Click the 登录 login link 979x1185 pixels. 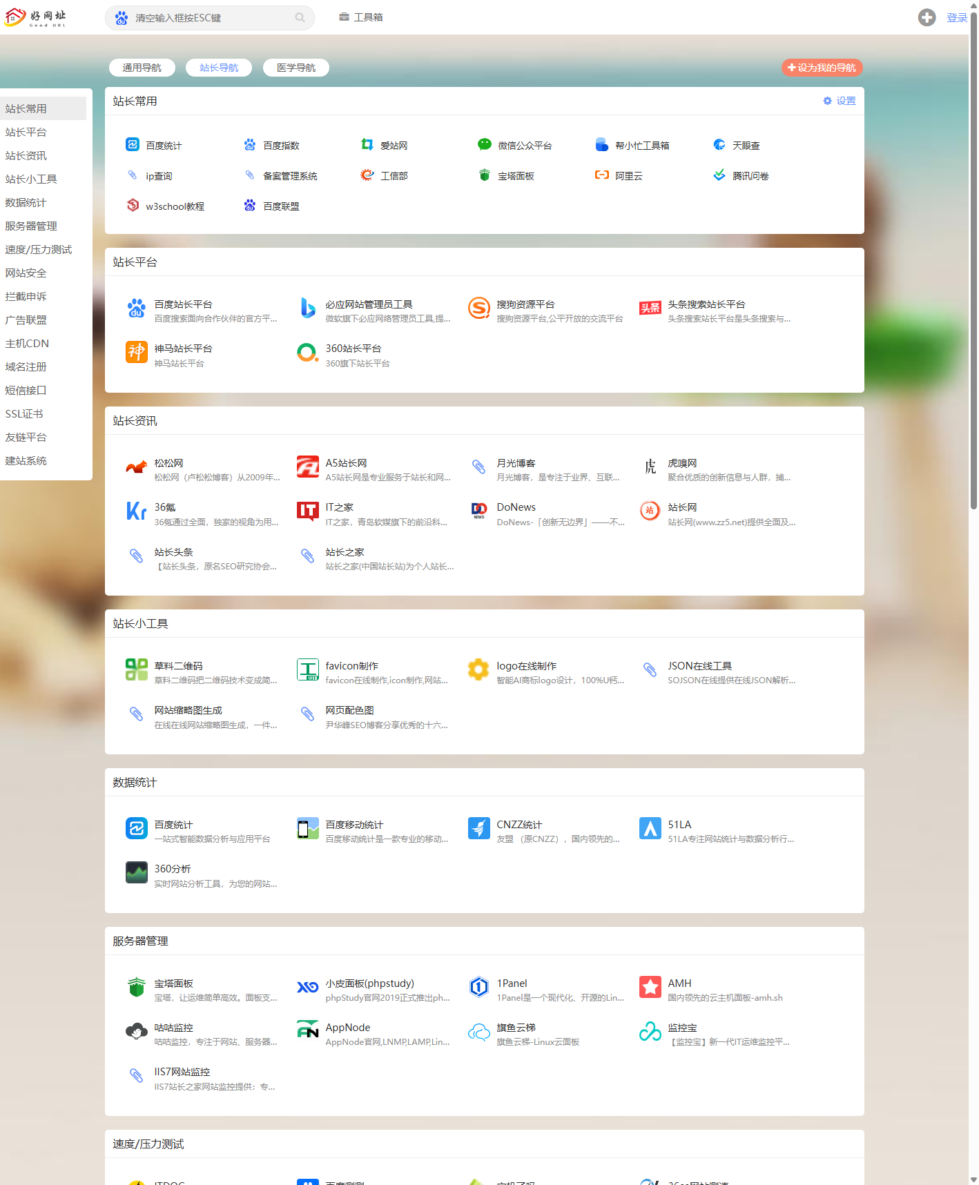956,18
